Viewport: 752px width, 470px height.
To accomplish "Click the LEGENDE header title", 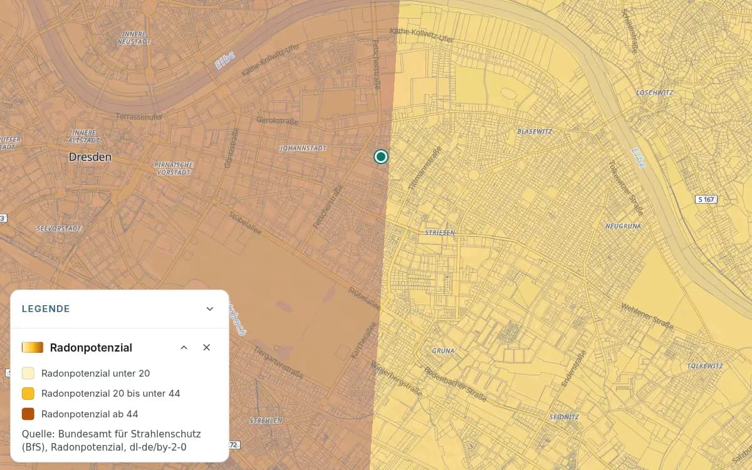I will (46, 309).
